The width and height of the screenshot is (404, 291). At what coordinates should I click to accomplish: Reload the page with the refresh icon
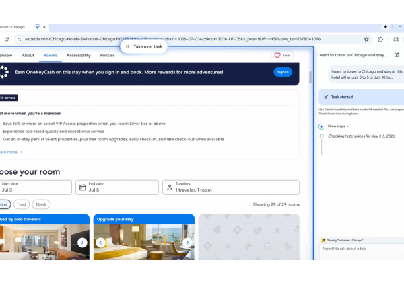pos(7,40)
